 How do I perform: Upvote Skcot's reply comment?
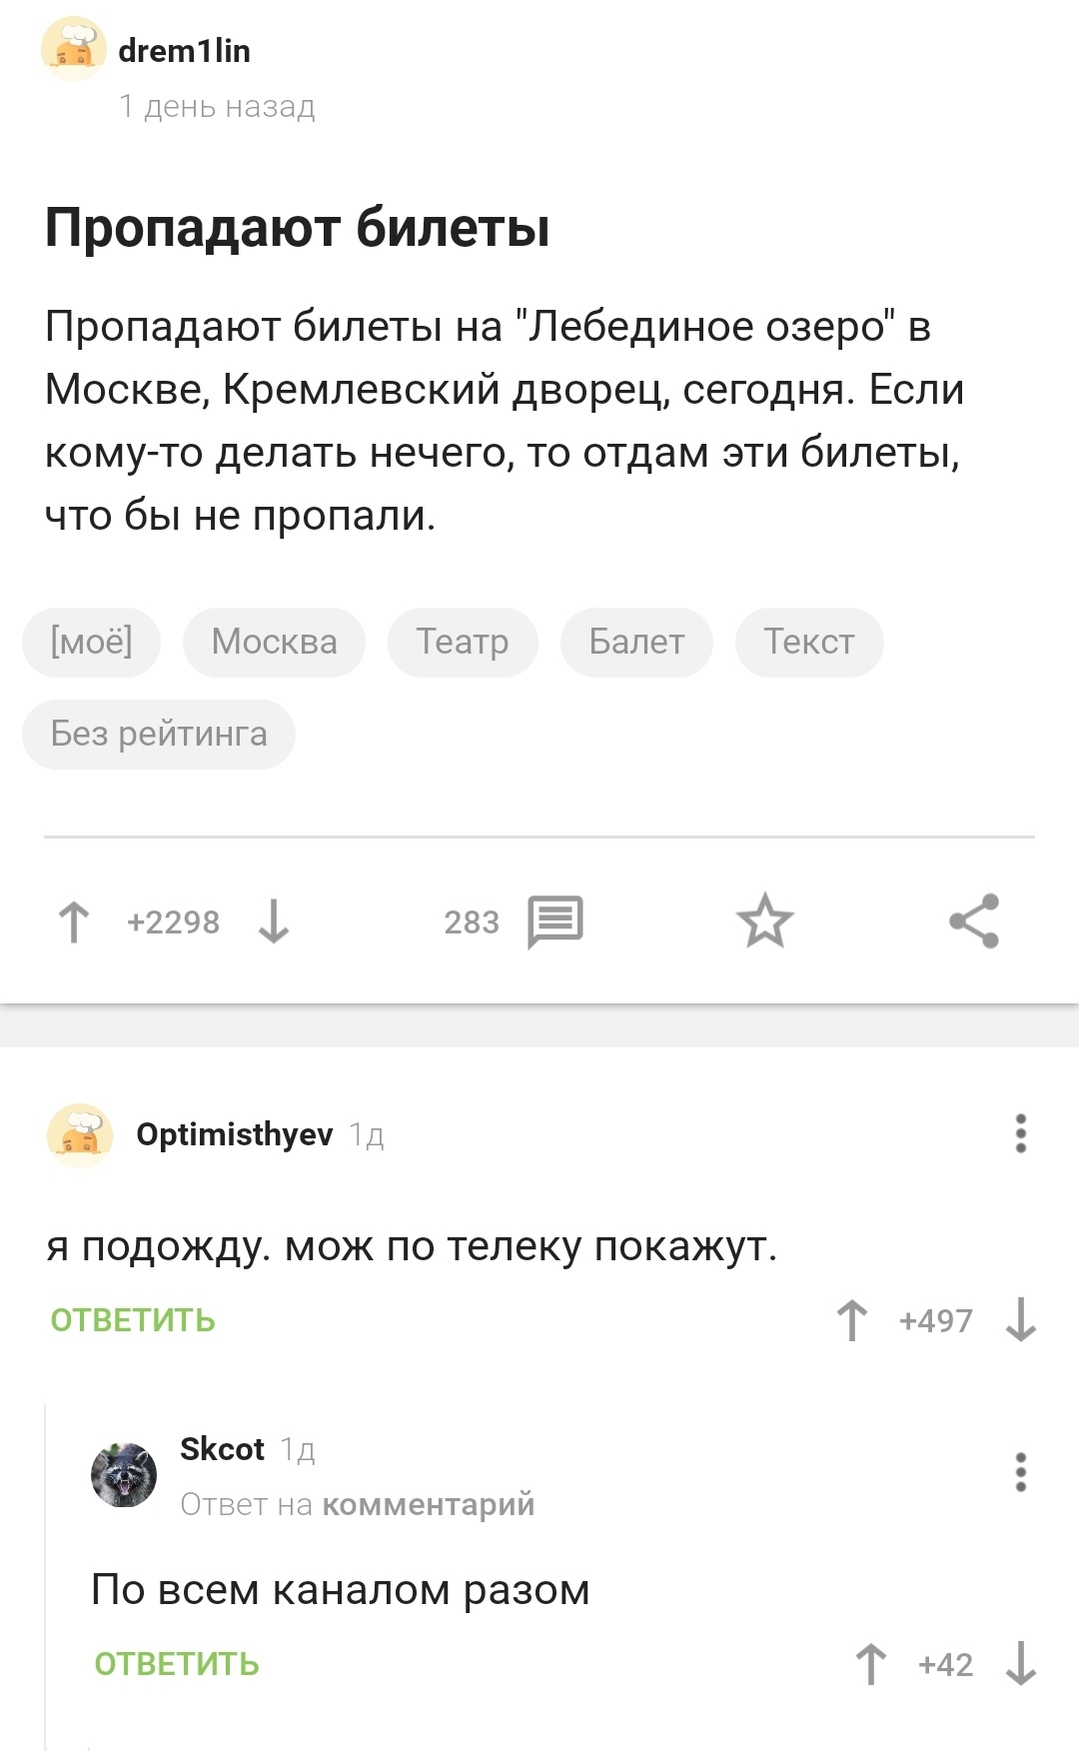(871, 1664)
